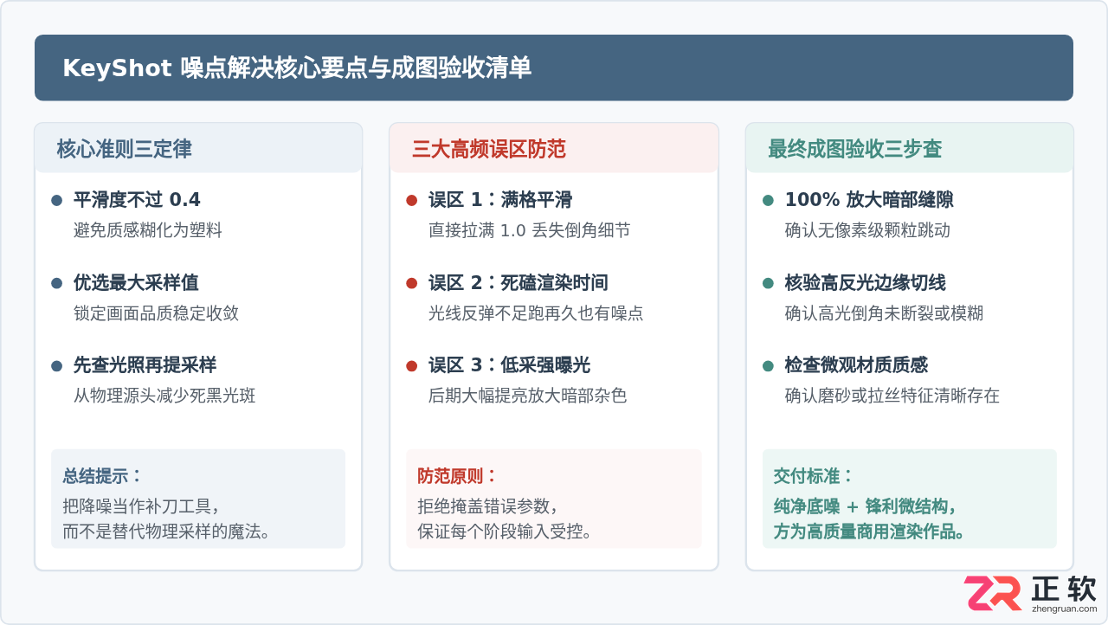This screenshot has width=1108, height=625.
Task: Click the text '避免质感糊化为塑料'
Action: (148, 230)
